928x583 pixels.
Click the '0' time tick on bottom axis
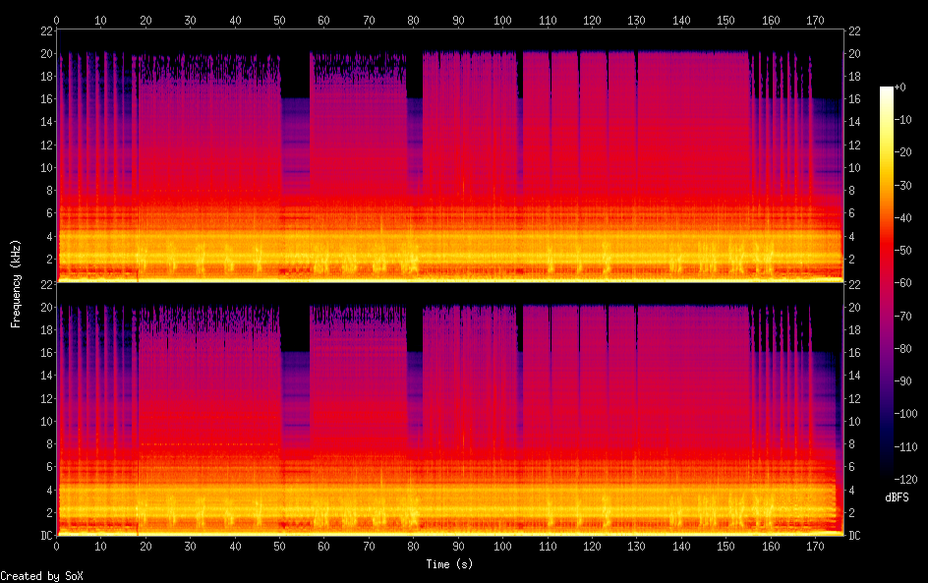click(57, 546)
